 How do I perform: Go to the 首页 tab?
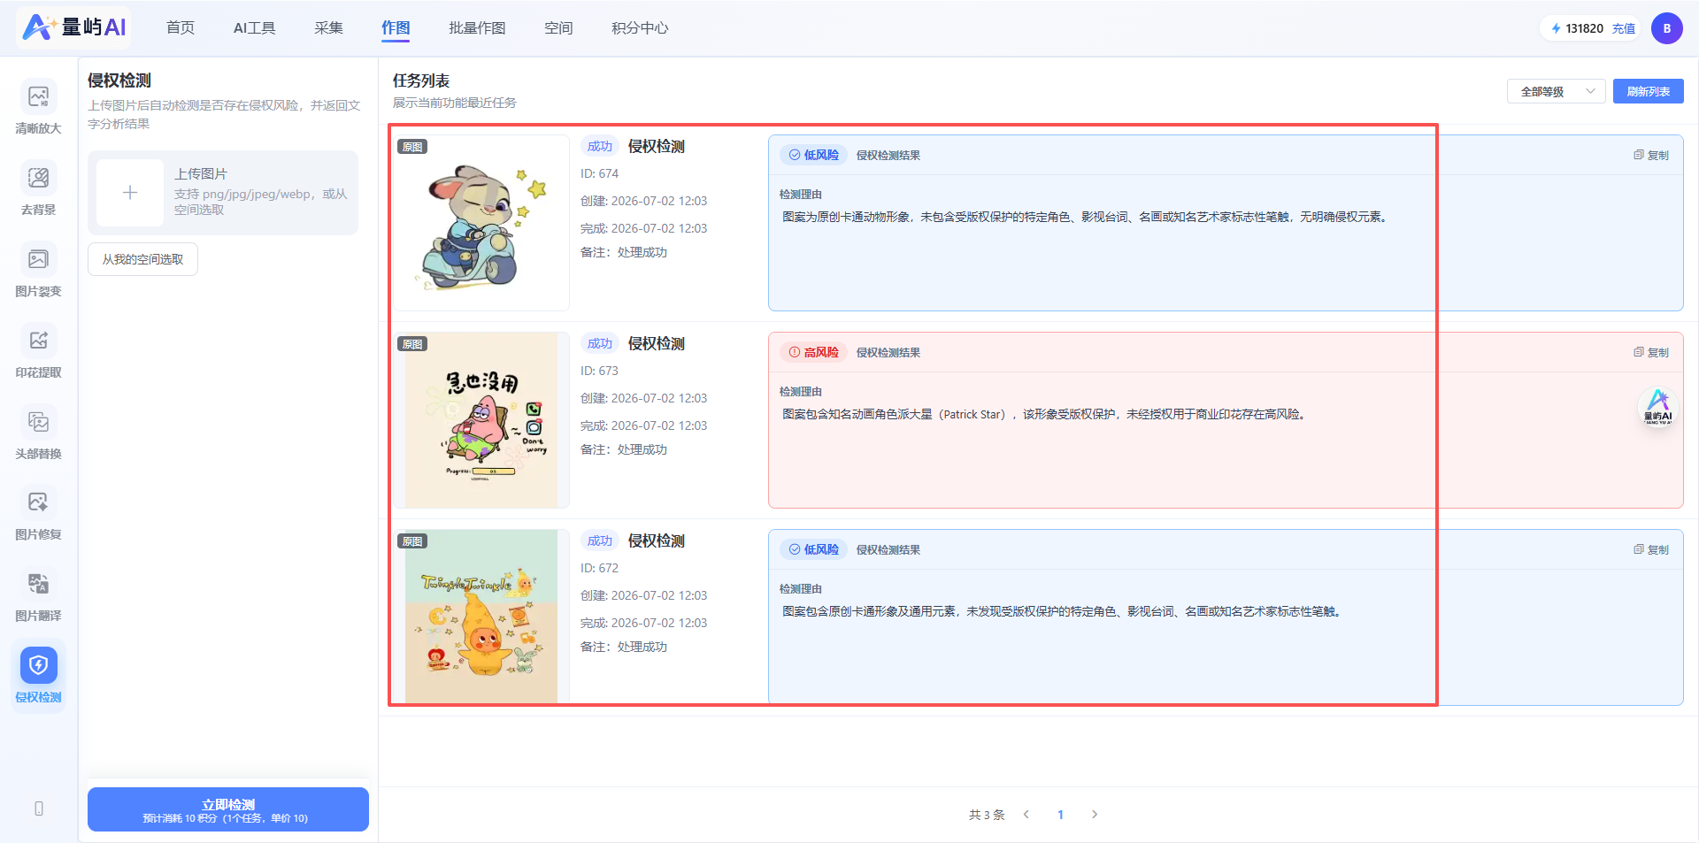click(x=181, y=28)
